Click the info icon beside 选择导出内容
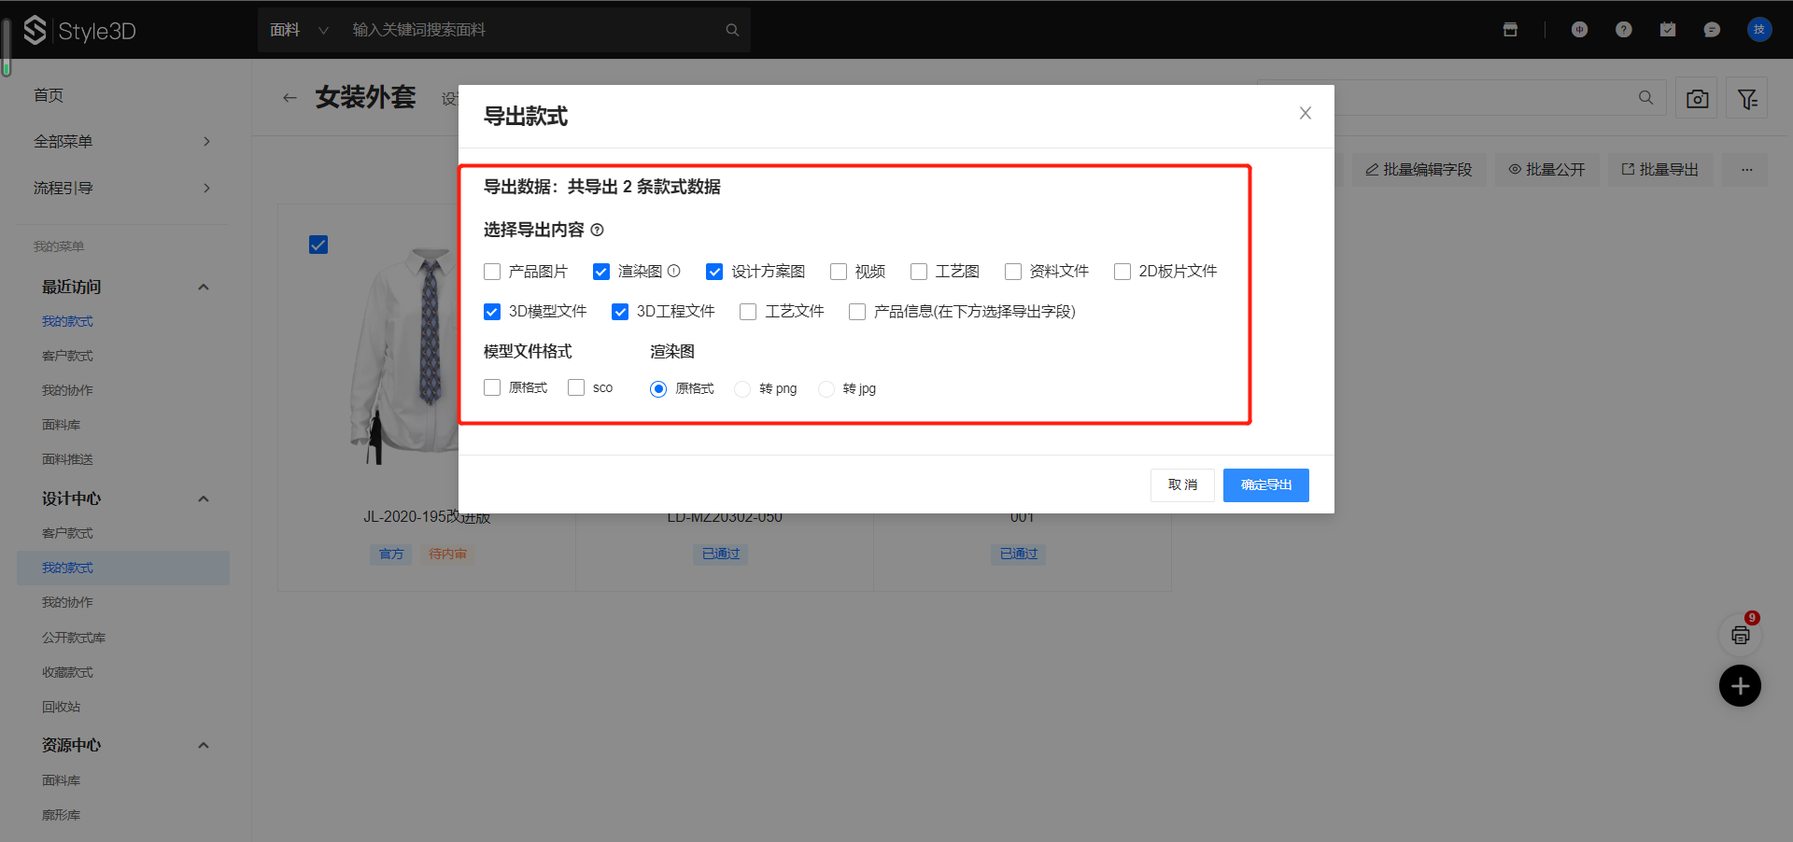The height and width of the screenshot is (842, 1793). click(x=598, y=230)
